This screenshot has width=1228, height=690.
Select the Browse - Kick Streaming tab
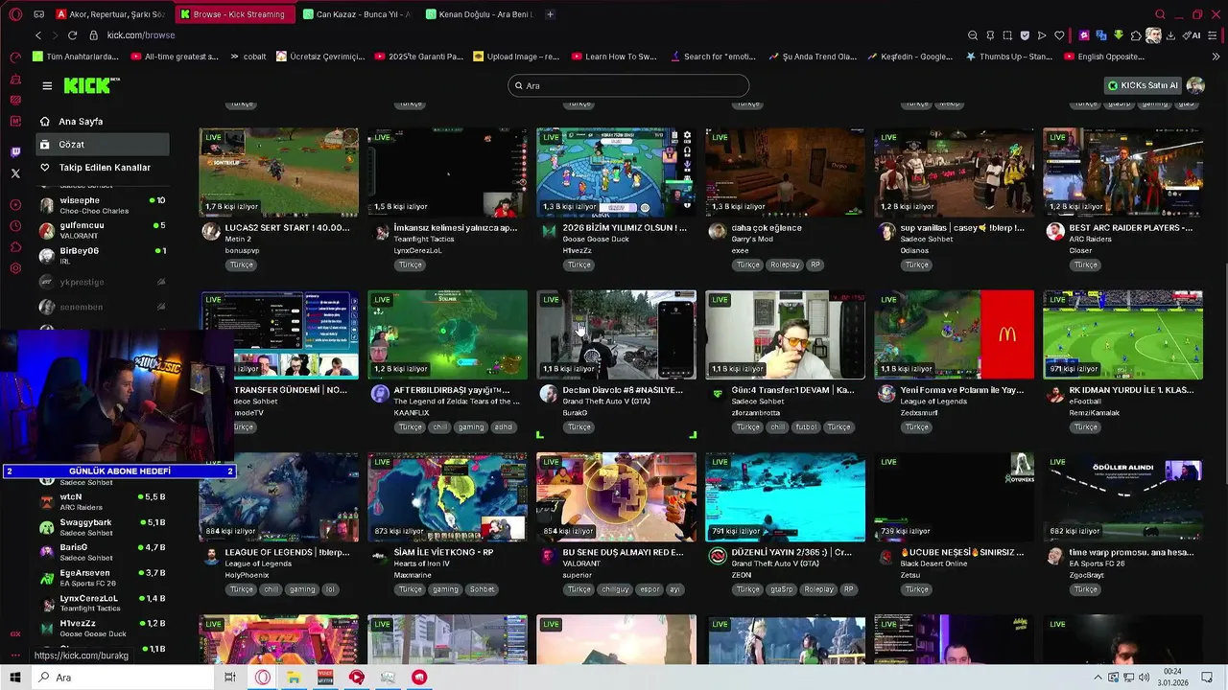tap(233, 14)
